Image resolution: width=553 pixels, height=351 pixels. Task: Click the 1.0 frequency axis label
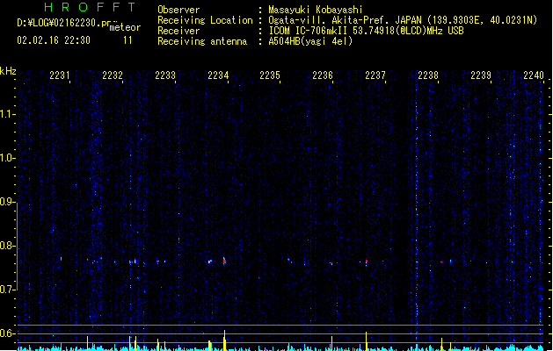pos(7,158)
